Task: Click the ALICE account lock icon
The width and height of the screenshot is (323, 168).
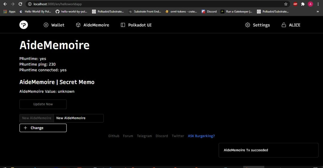Action: coord(284,25)
